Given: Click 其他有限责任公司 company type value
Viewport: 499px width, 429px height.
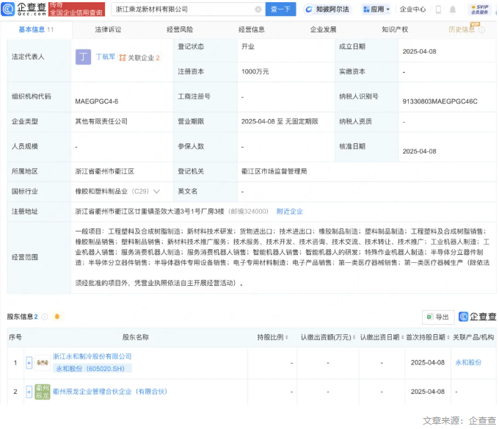Looking at the screenshot, I should [x=101, y=121].
